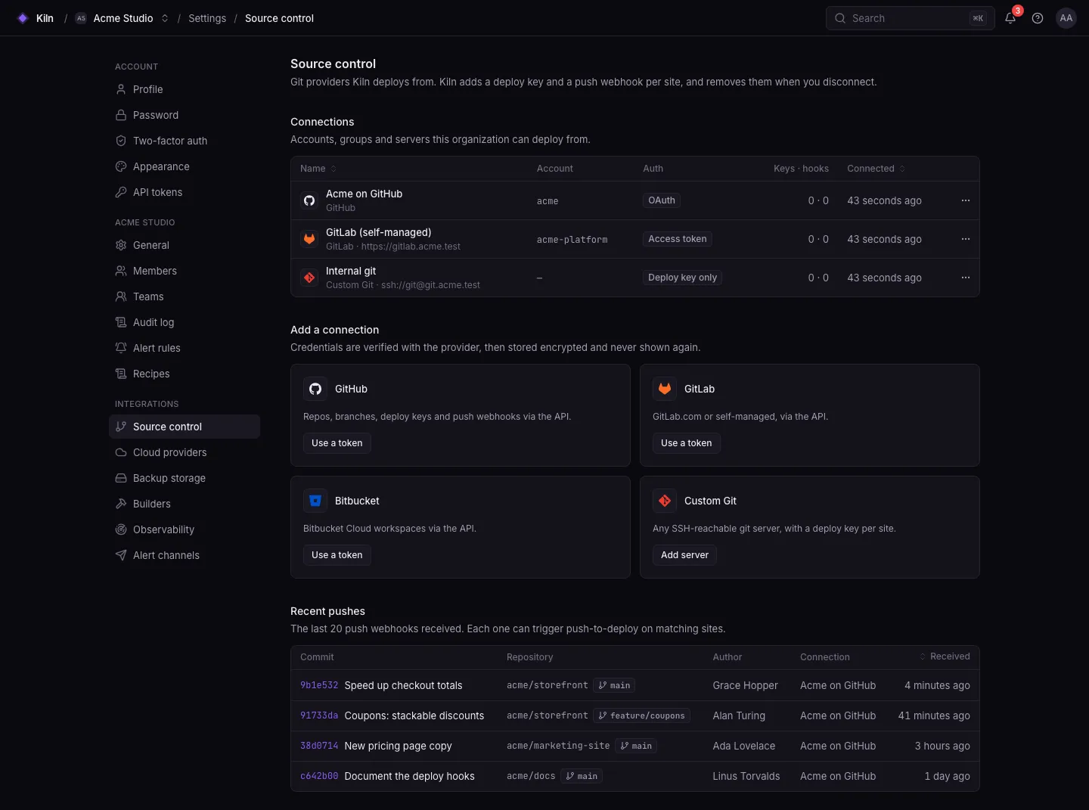Click repository acme/marketing-site
The height and width of the screenshot is (810, 1089).
(x=558, y=746)
